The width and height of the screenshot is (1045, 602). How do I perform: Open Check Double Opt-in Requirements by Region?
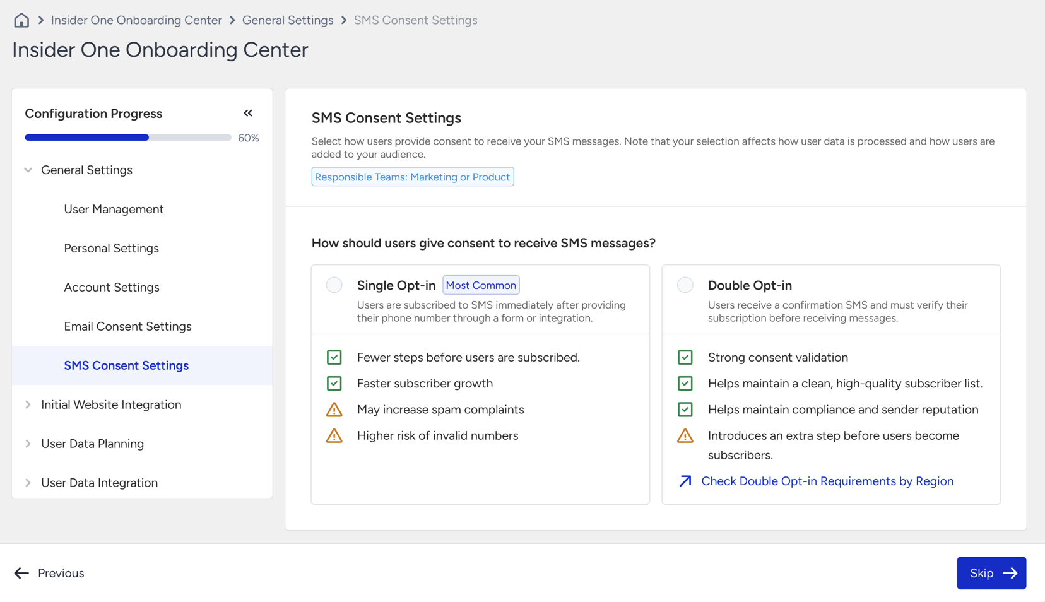point(827,481)
